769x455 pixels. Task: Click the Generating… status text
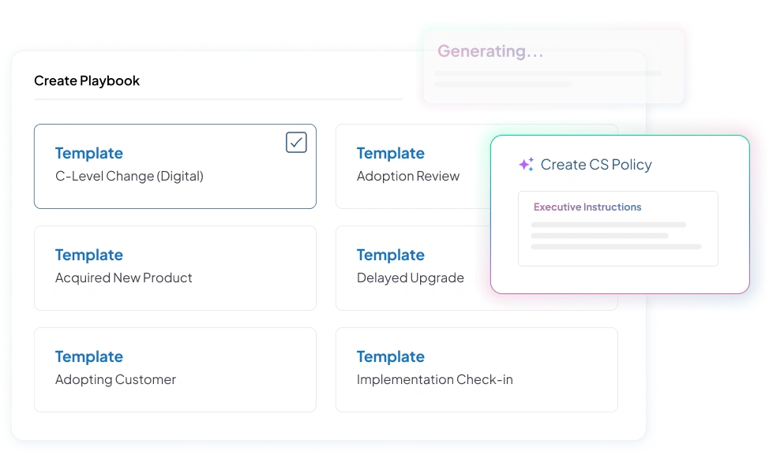point(490,52)
